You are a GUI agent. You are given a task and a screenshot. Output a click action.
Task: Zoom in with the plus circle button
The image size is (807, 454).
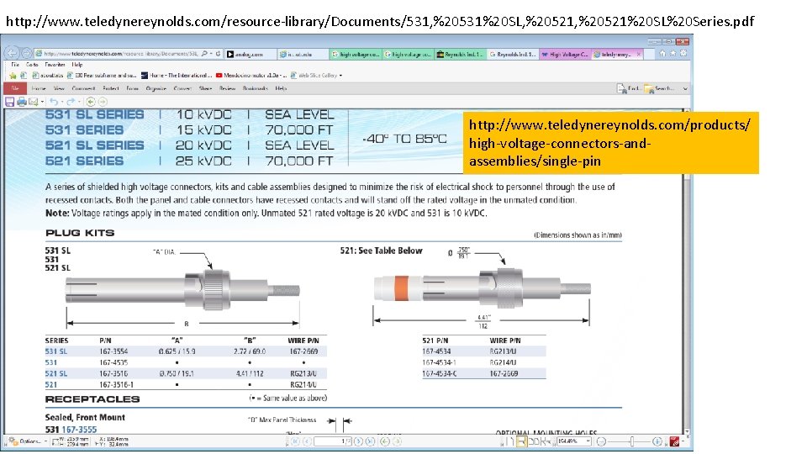click(x=657, y=441)
